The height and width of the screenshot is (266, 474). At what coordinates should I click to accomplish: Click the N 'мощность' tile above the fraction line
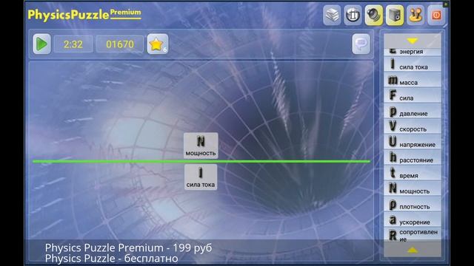[x=201, y=146]
